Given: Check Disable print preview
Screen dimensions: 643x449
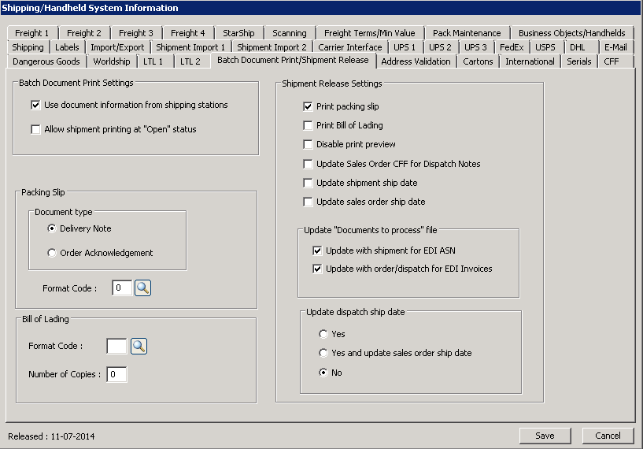Looking at the screenshot, I should click(308, 144).
